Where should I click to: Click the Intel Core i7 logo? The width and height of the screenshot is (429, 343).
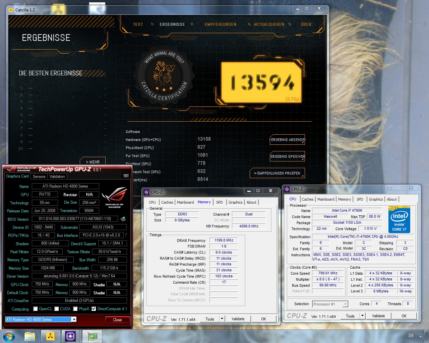point(399,220)
